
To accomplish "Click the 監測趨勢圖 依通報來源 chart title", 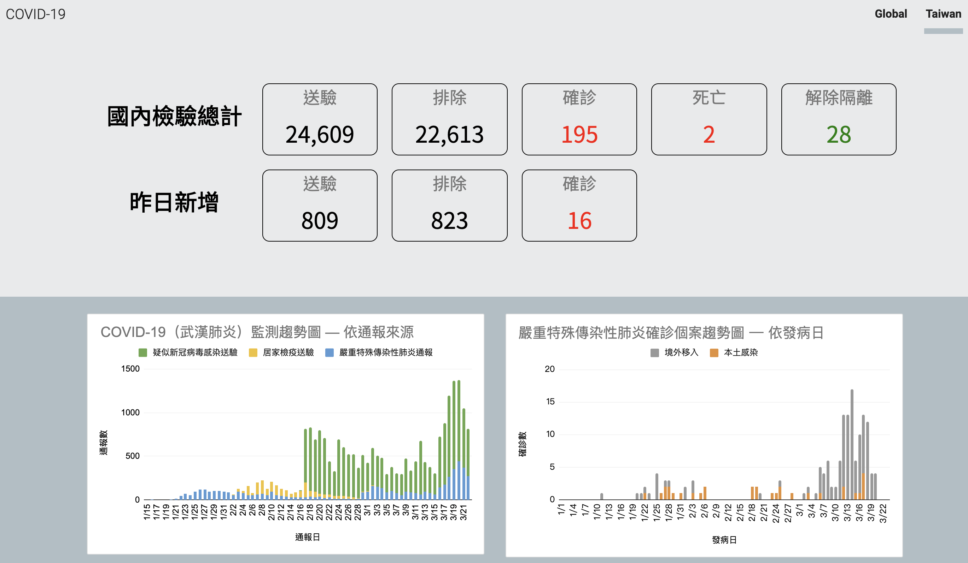I will pyautogui.click(x=257, y=332).
